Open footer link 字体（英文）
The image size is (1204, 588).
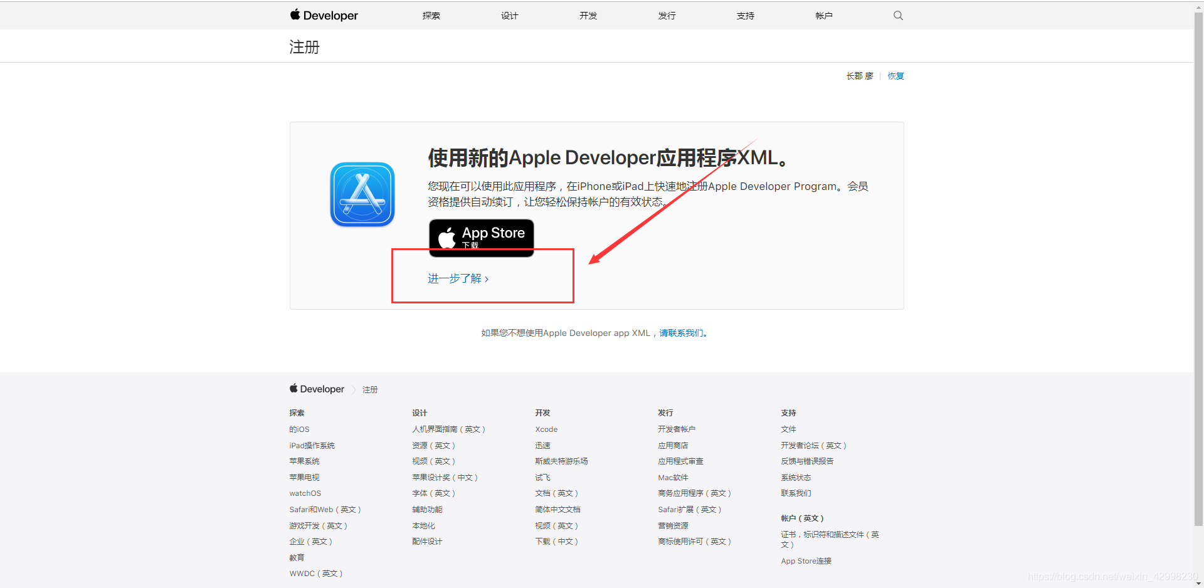click(x=433, y=493)
